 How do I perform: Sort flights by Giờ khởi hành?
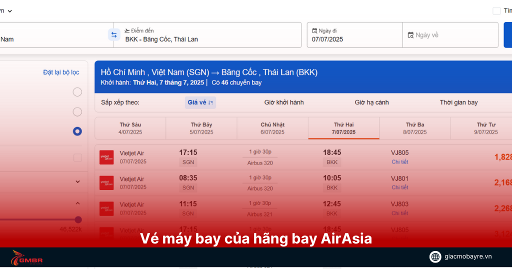pos(284,102)
